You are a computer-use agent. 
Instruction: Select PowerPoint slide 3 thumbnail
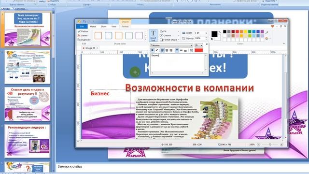tap(27, 104)
